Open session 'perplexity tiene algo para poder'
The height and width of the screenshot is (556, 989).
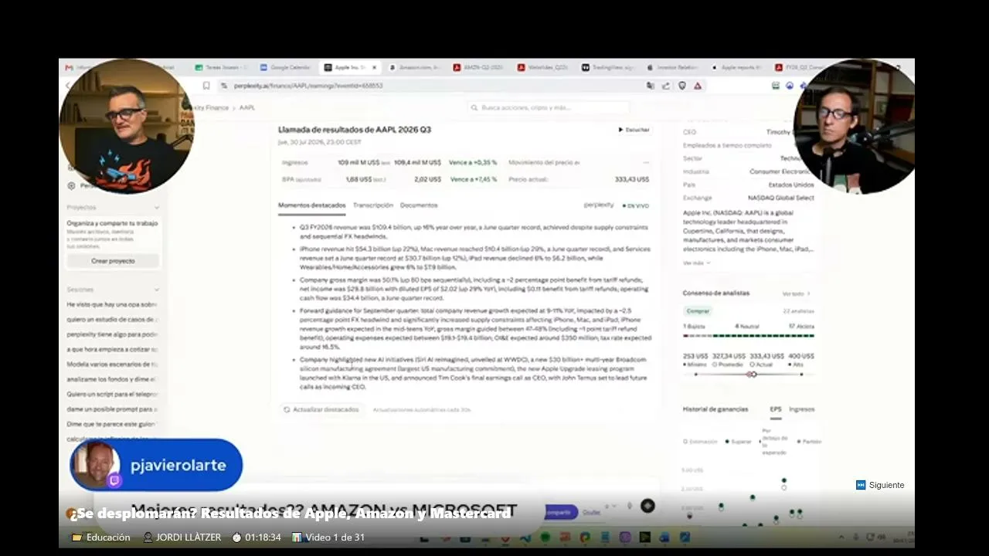pyautogui.click(x=112, y=334)
